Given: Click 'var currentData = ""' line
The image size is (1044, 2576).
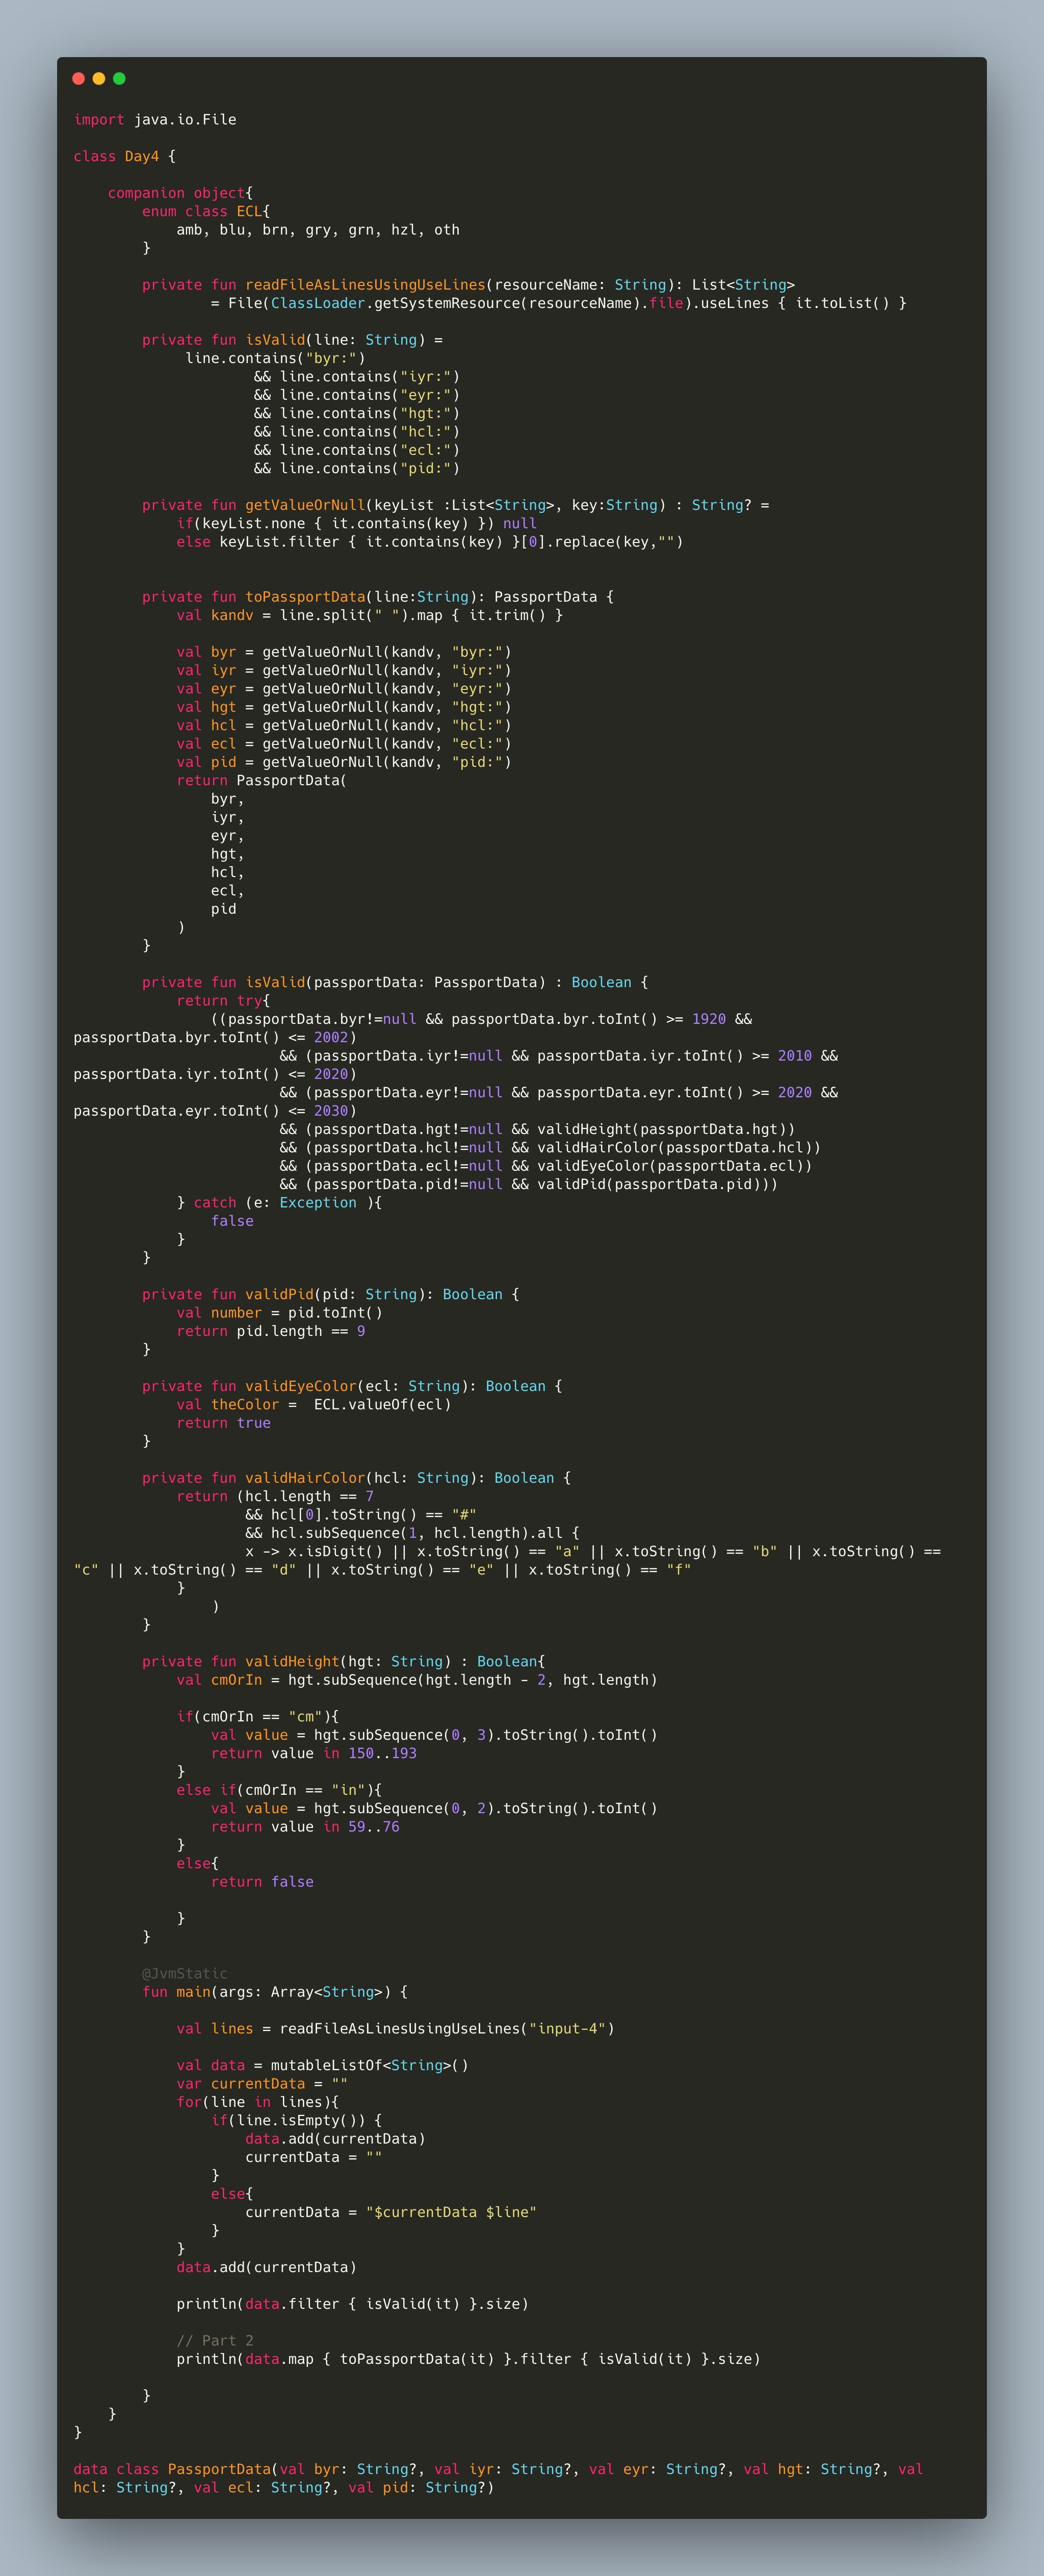Looking at the screenshot, I should pos(262,2084).
